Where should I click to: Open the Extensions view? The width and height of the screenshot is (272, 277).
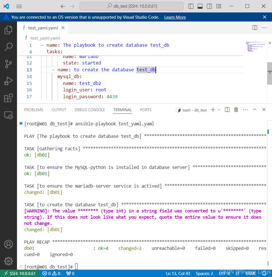tap(8, 98)
